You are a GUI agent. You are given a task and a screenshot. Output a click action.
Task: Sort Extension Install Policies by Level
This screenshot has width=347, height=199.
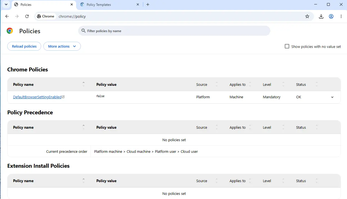(283, 181)
